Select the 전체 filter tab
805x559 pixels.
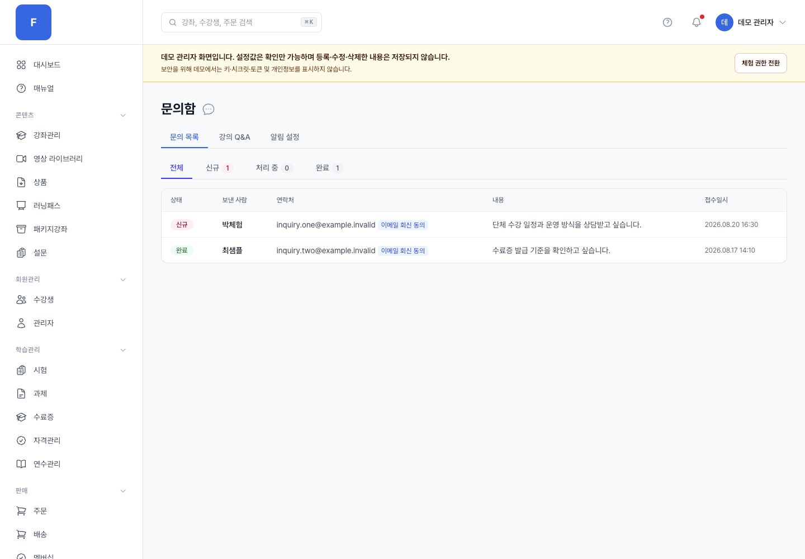177,168
